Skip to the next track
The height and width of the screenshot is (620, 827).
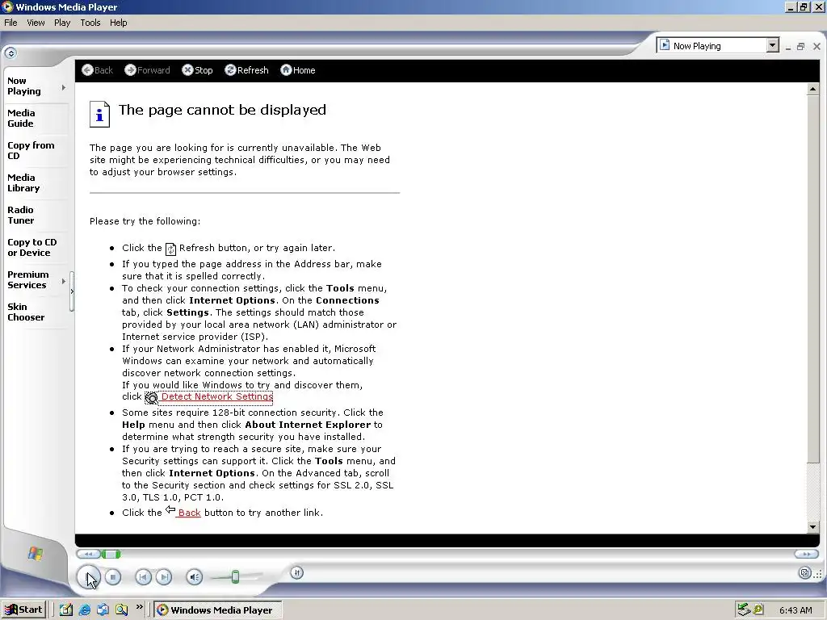click(164, 577)
